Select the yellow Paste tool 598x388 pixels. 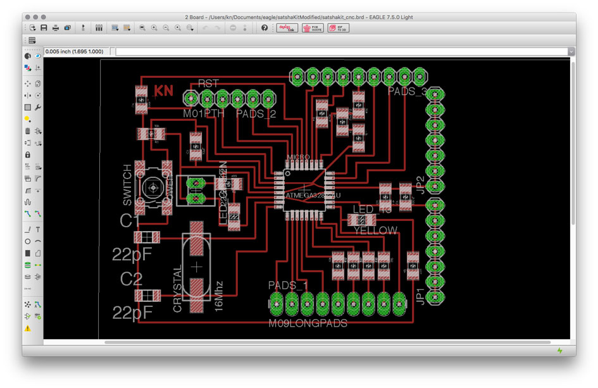pos(27,120)
